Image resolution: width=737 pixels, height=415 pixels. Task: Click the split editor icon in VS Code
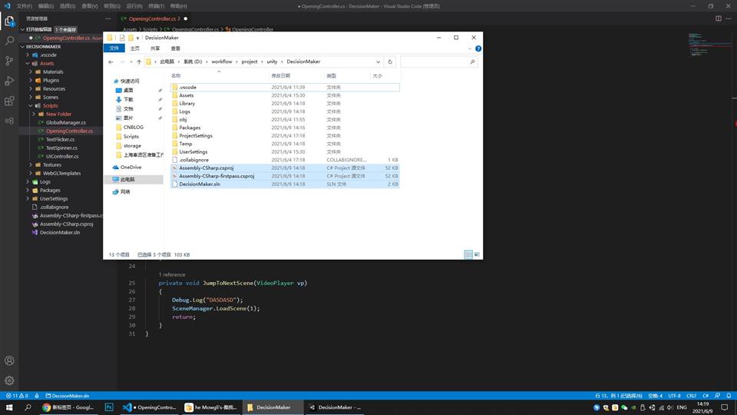point(719,18)
